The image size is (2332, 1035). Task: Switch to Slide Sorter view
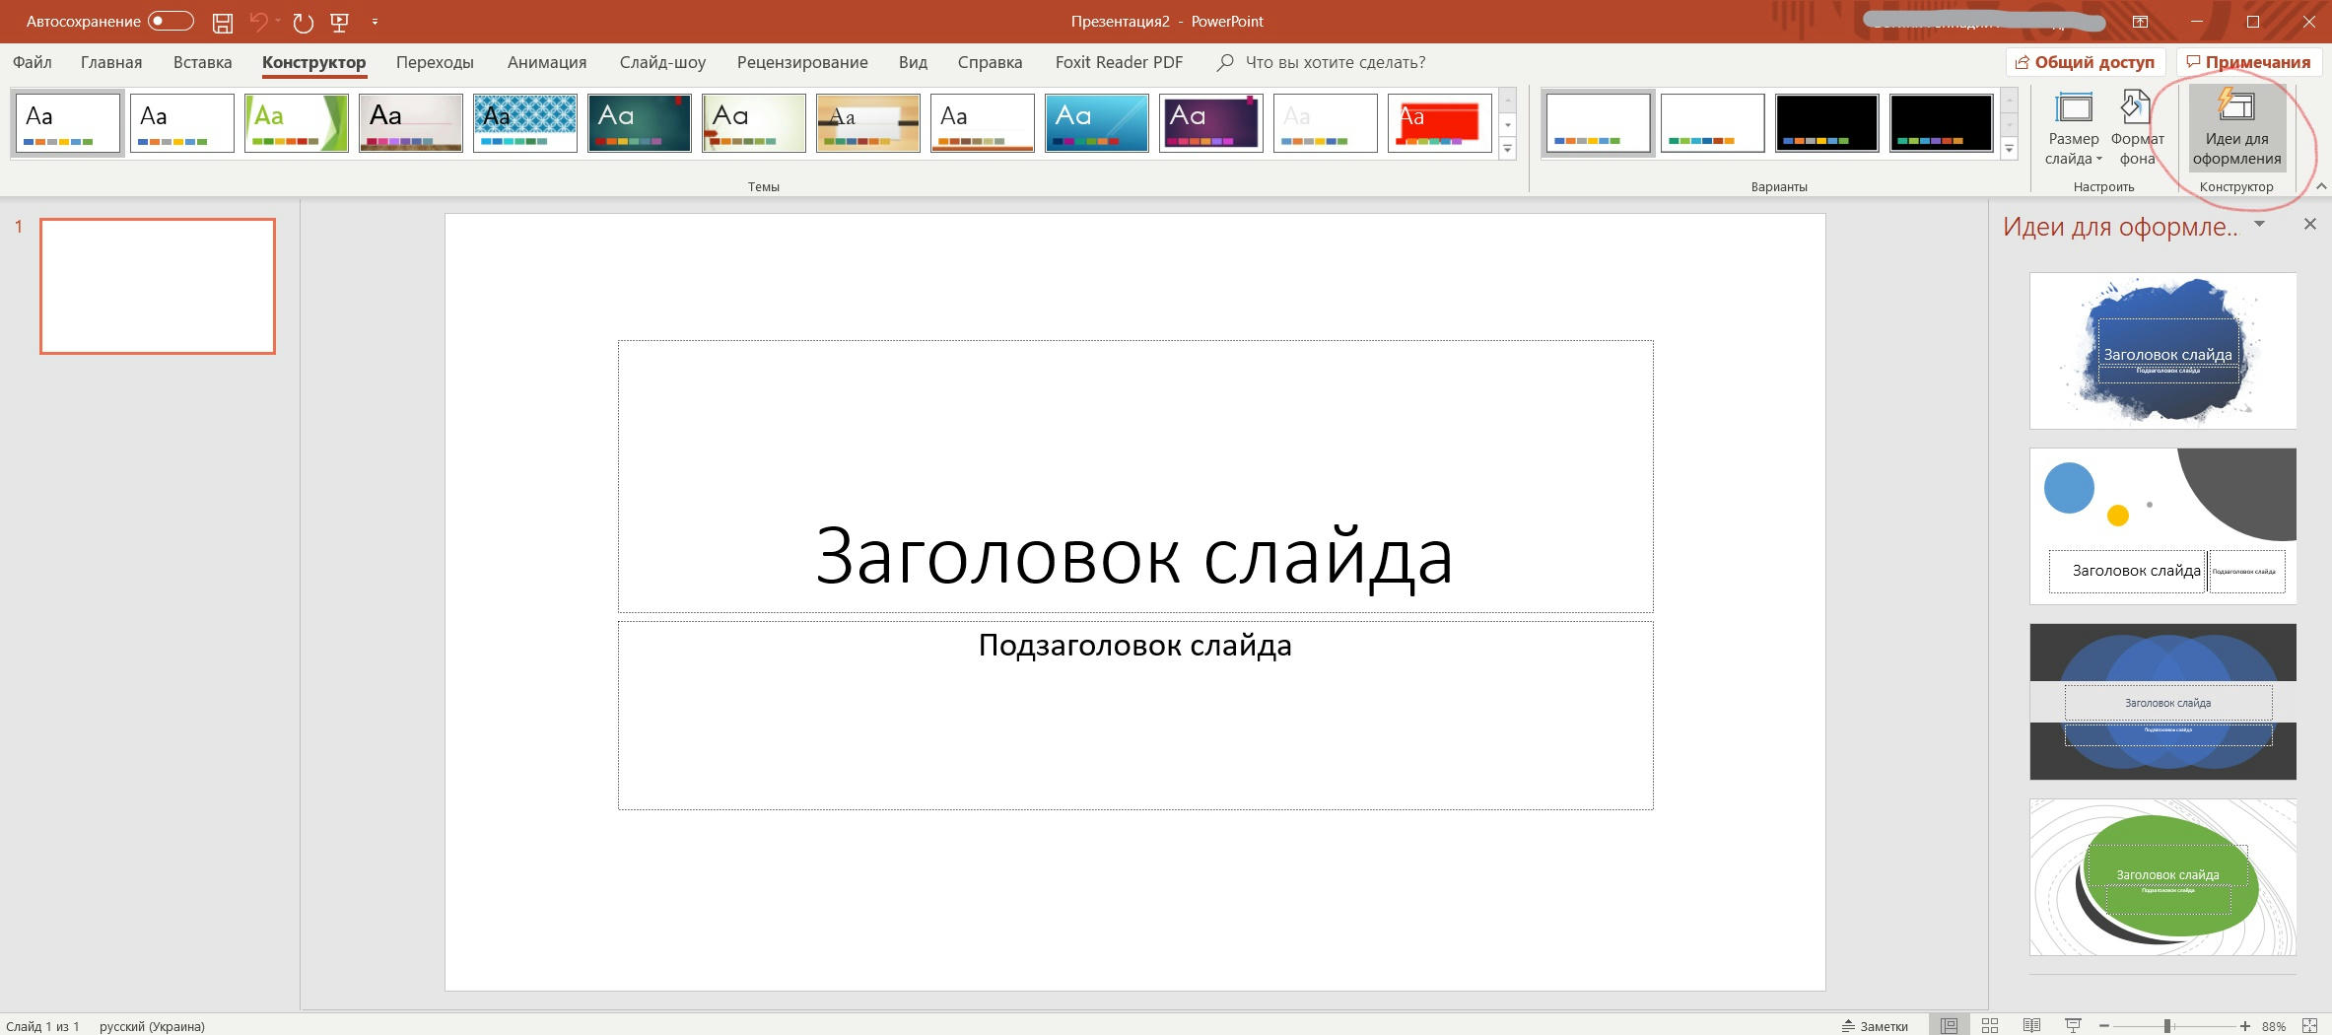[1990, 1026]
